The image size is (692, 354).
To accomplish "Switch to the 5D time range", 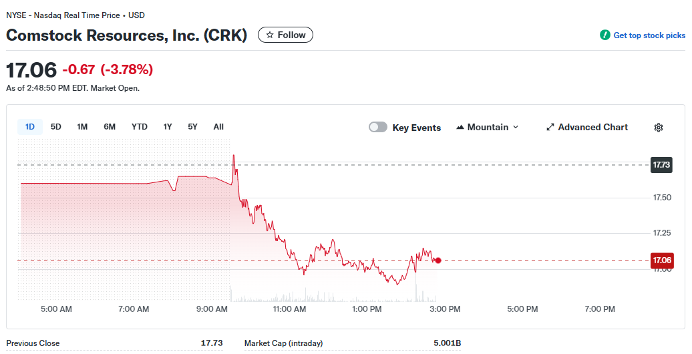I will tap(55, 127).
